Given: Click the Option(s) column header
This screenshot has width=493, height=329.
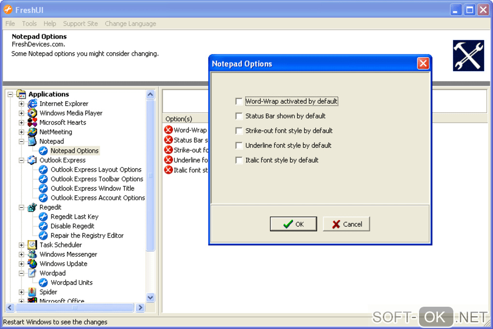Looking at the screenshot, I should (186, 119).
